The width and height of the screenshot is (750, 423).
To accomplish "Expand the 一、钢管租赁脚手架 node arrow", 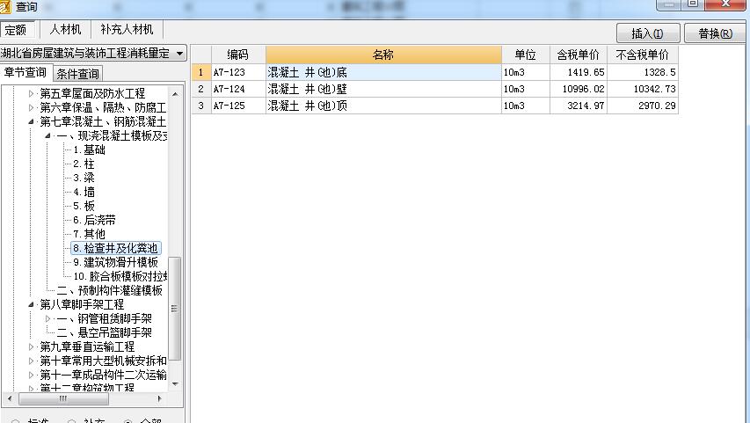I will (47, 318).
